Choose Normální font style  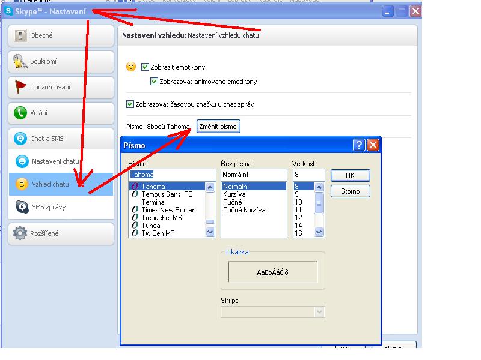tap(254, 186)
